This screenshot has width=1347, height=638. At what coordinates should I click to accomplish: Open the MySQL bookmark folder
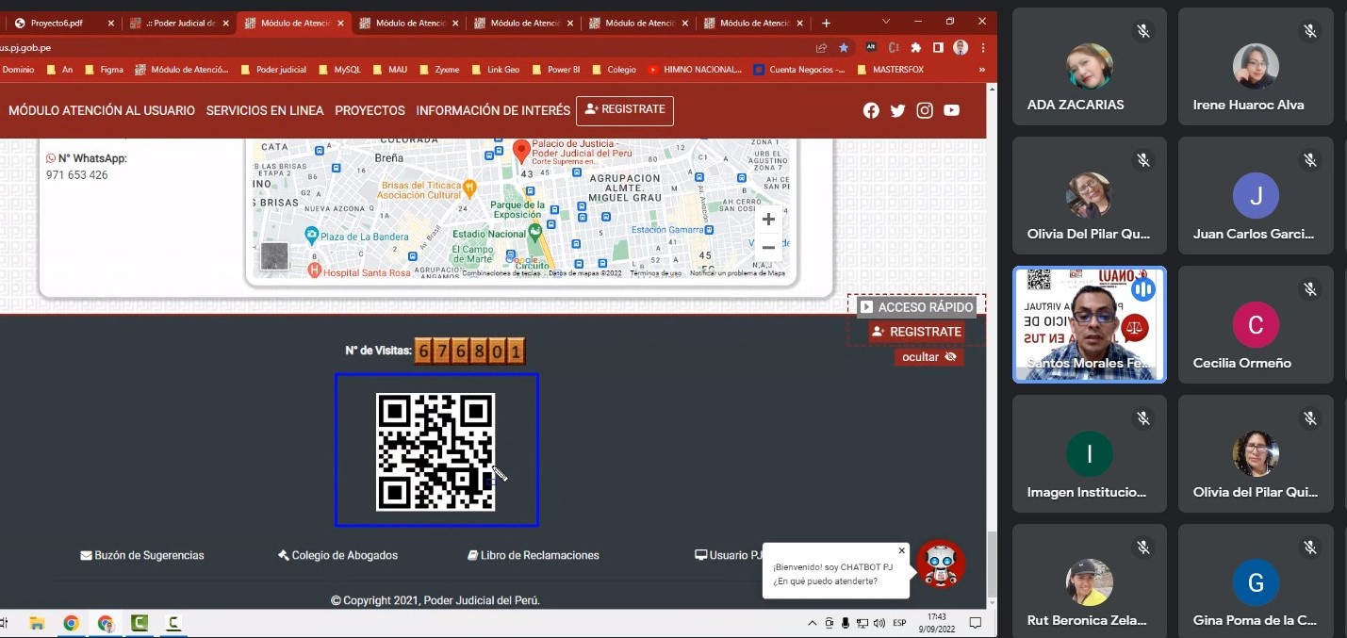[340, 69]
